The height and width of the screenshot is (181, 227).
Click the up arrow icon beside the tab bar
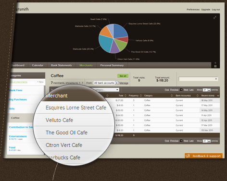pos(215,63)
